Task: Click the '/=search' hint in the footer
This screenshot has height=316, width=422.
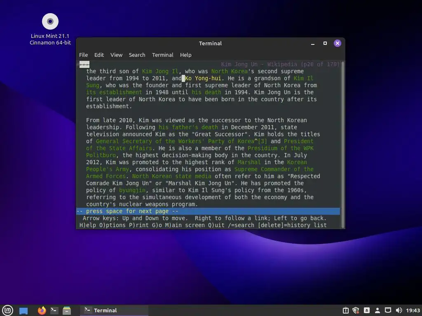Action: (x=241, y=225)
